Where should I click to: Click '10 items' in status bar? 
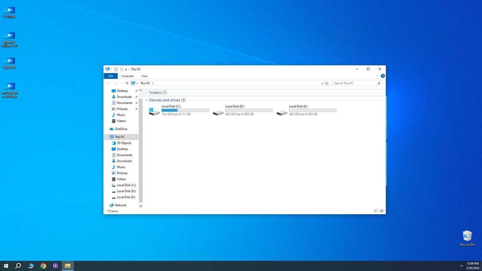pyautogui.click(x=112, y=211)
